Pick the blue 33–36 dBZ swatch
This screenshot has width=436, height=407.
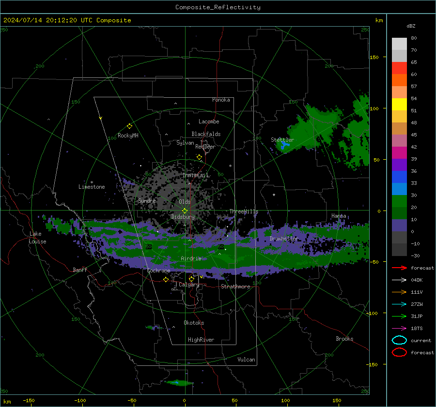(399, 177)
